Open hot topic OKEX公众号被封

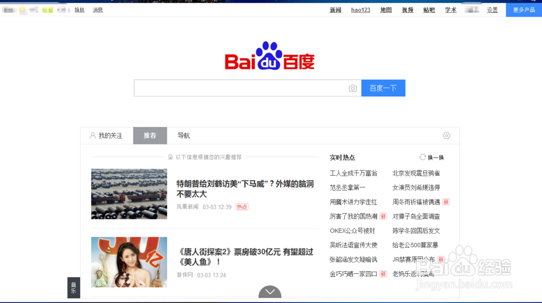pos(352,231)
